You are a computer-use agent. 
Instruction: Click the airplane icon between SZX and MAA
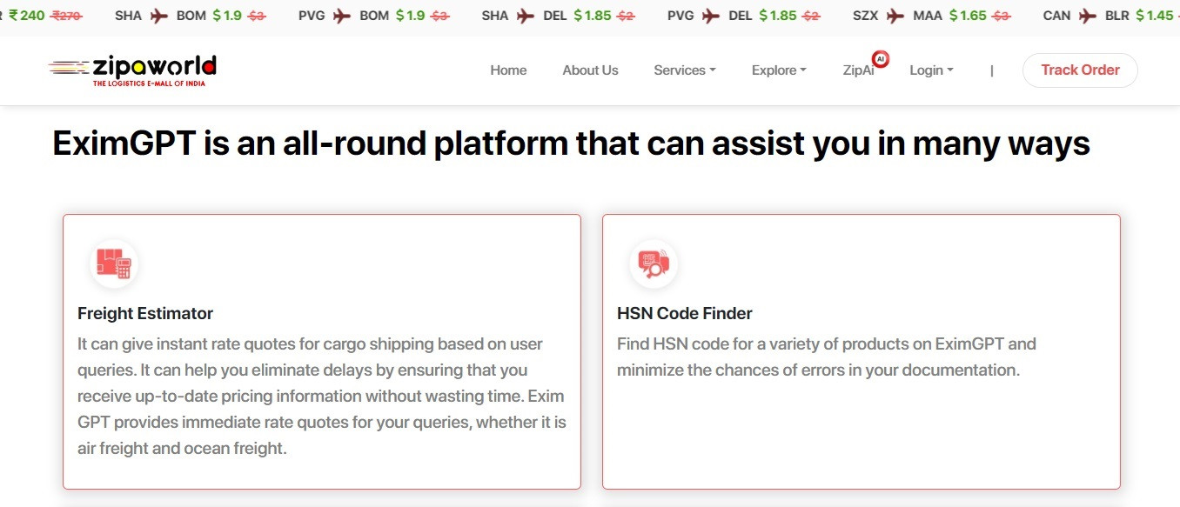coord(895,16)
